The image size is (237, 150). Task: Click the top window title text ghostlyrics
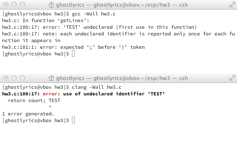(x=70, y=5)
